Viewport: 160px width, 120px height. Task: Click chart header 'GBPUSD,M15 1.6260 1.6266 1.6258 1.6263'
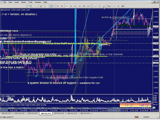(x=15, y=10)
